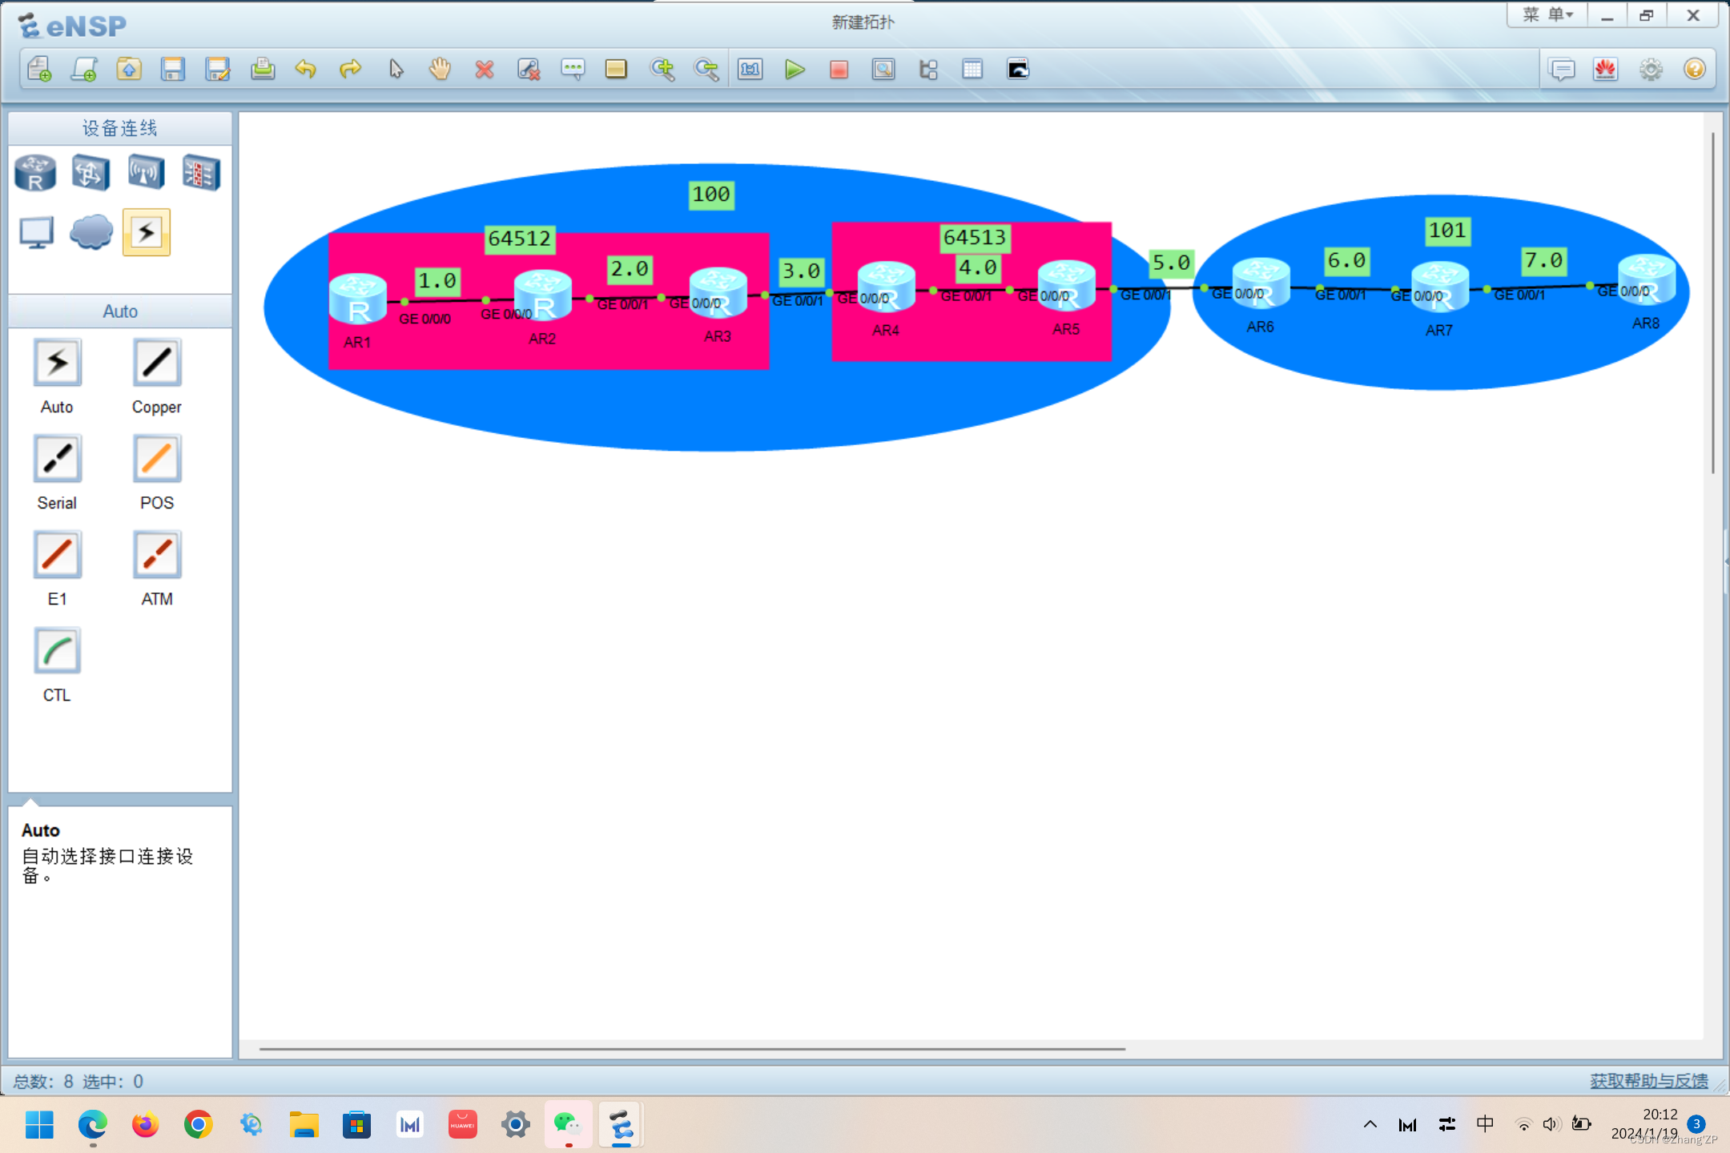
Task: Open the 菜单 dropdown menu
Action: [1547, 15]
